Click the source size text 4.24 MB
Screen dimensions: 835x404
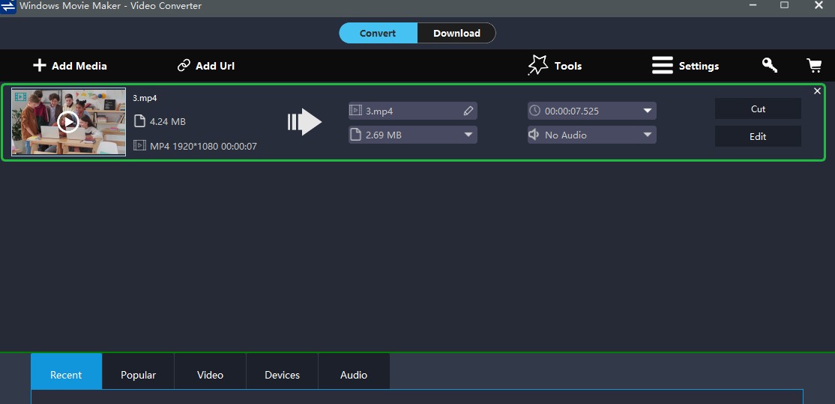pos(168,122)
